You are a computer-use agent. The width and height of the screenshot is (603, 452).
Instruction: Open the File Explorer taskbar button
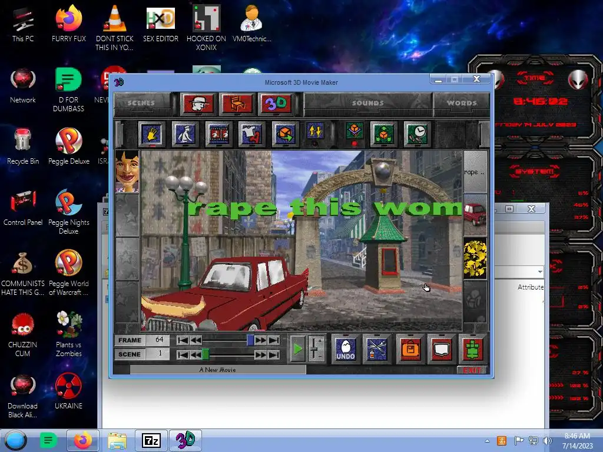coord(117,440)
